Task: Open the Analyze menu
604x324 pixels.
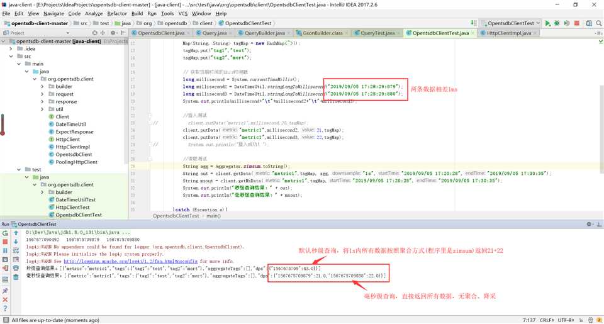Action: coord(94,13)
